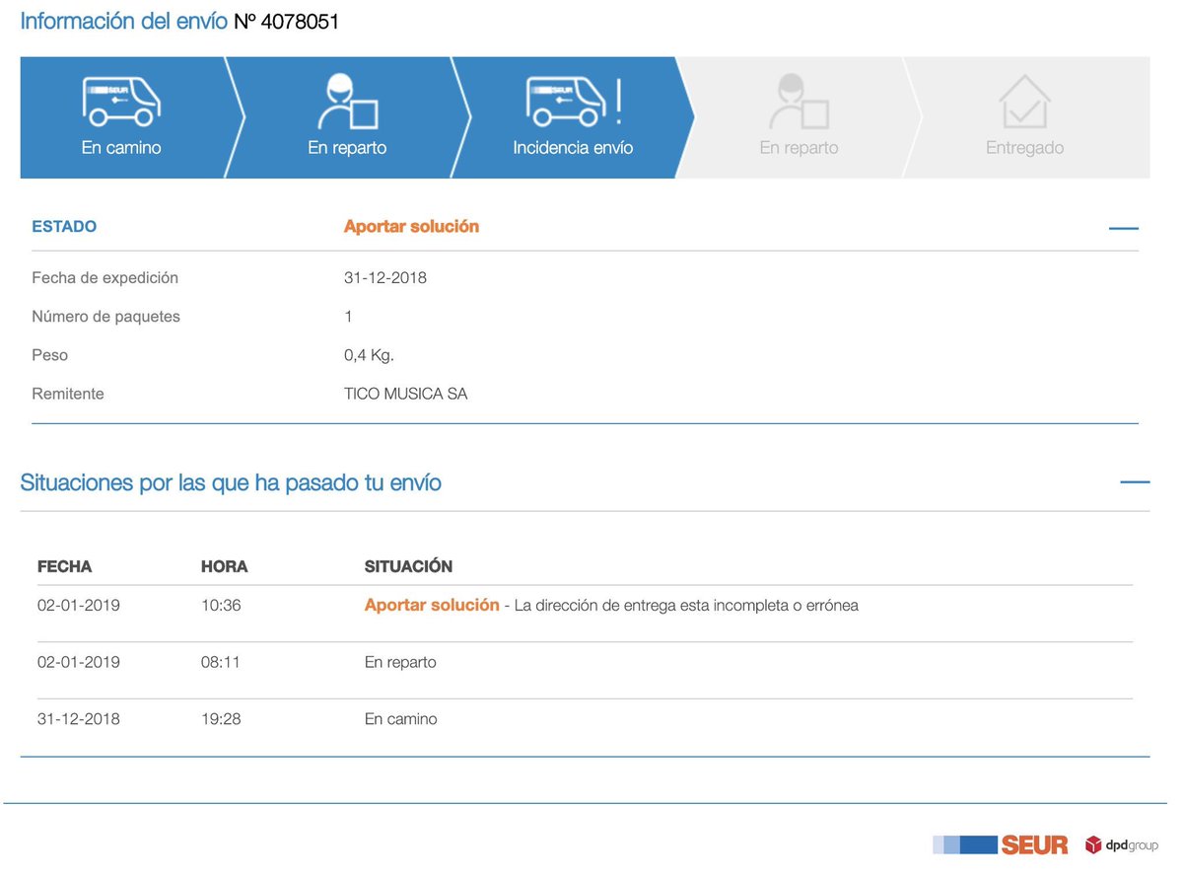The width and height of the screenshot is (1183, 879).
Task: Click the grayed-out second 'En reparto' icon
Action: [799, 99]
